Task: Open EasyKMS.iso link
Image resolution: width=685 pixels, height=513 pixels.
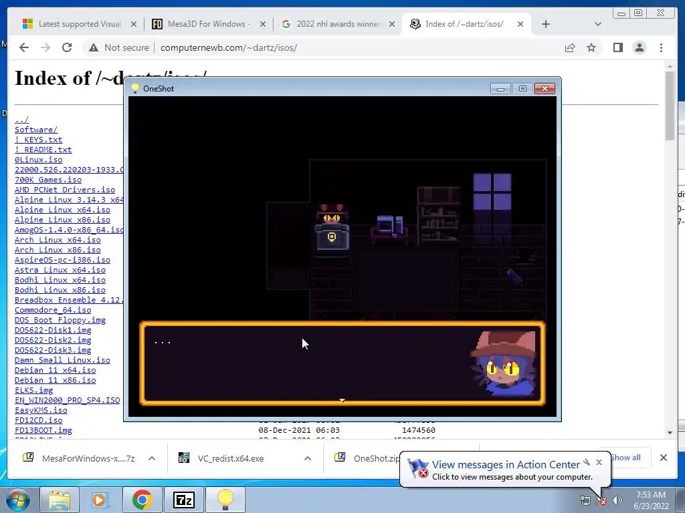Action: [41, 411]
